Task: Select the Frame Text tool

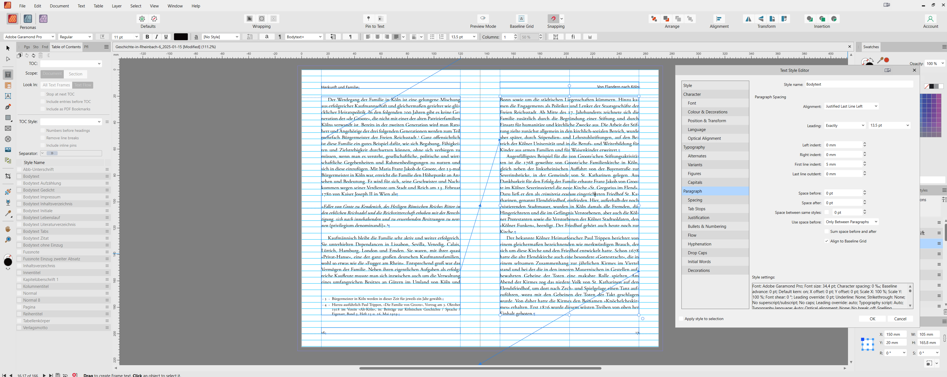Action: pyautogui.click(x=8, y=75)
